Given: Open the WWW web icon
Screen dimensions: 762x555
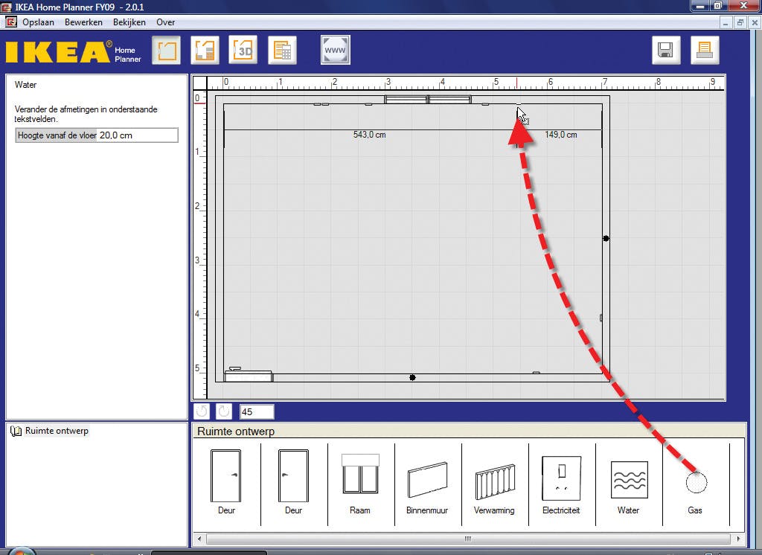Looking at the screenshot, I should click(336, 50).
